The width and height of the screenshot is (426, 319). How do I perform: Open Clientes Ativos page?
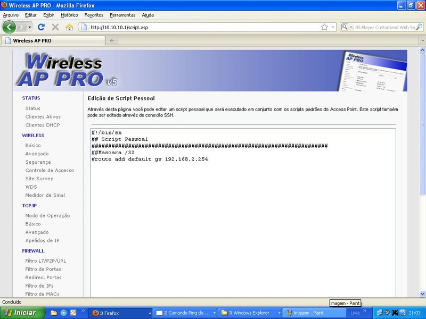coord(43,116)
